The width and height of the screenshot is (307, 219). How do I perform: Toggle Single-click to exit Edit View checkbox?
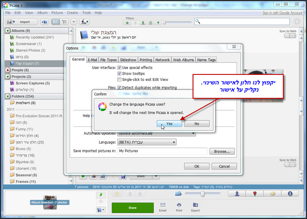(x=119, y=80)
